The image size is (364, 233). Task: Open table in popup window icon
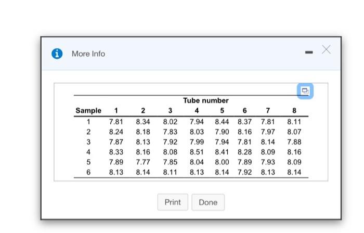click(x=305, y=90)
